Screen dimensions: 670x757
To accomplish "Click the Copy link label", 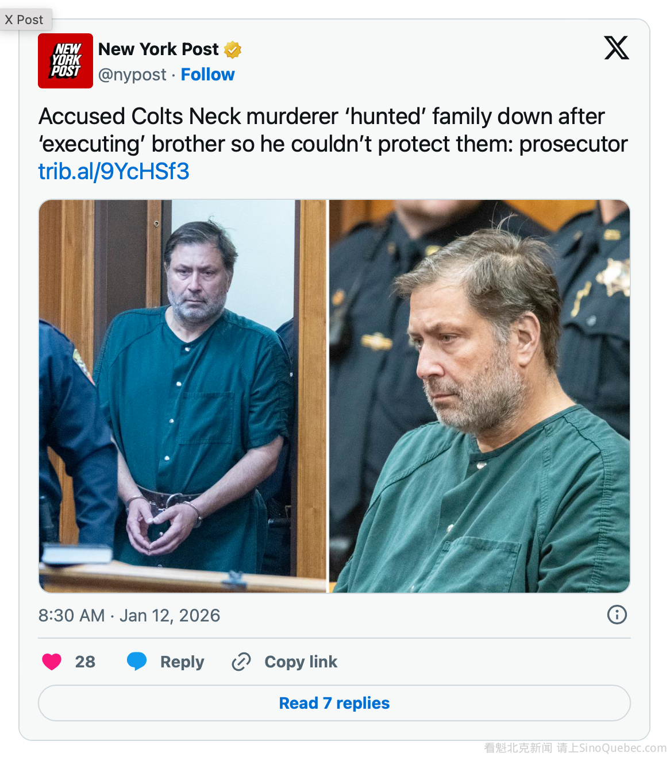I will click(301, 662).
